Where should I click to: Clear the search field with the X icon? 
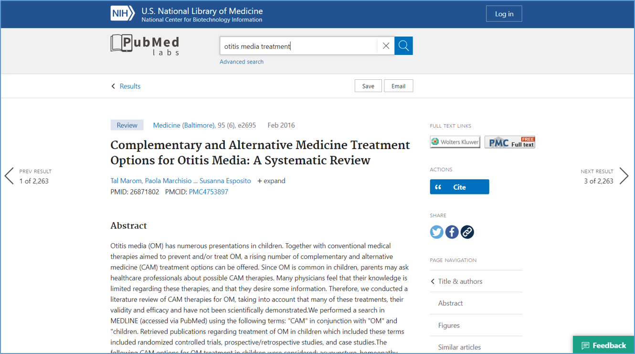tap(386, 46)
